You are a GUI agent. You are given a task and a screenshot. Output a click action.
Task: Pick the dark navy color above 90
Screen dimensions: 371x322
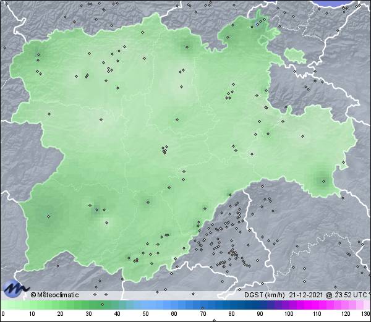tap(260, 305)
